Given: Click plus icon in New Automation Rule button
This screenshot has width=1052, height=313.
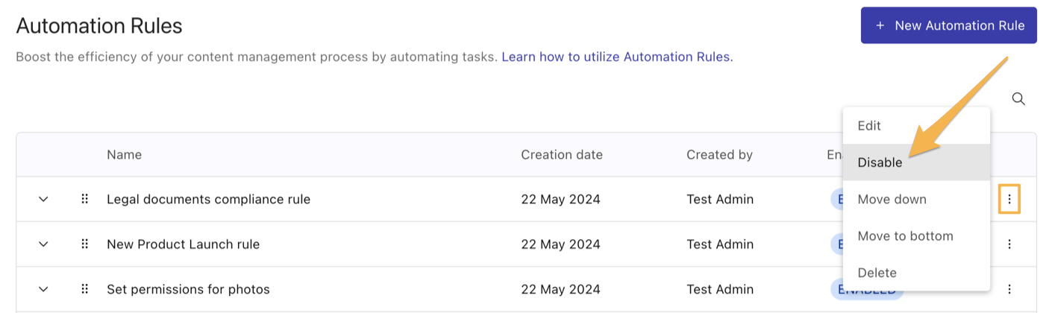Looking at the screenshot, I should (x=880, y=25).
